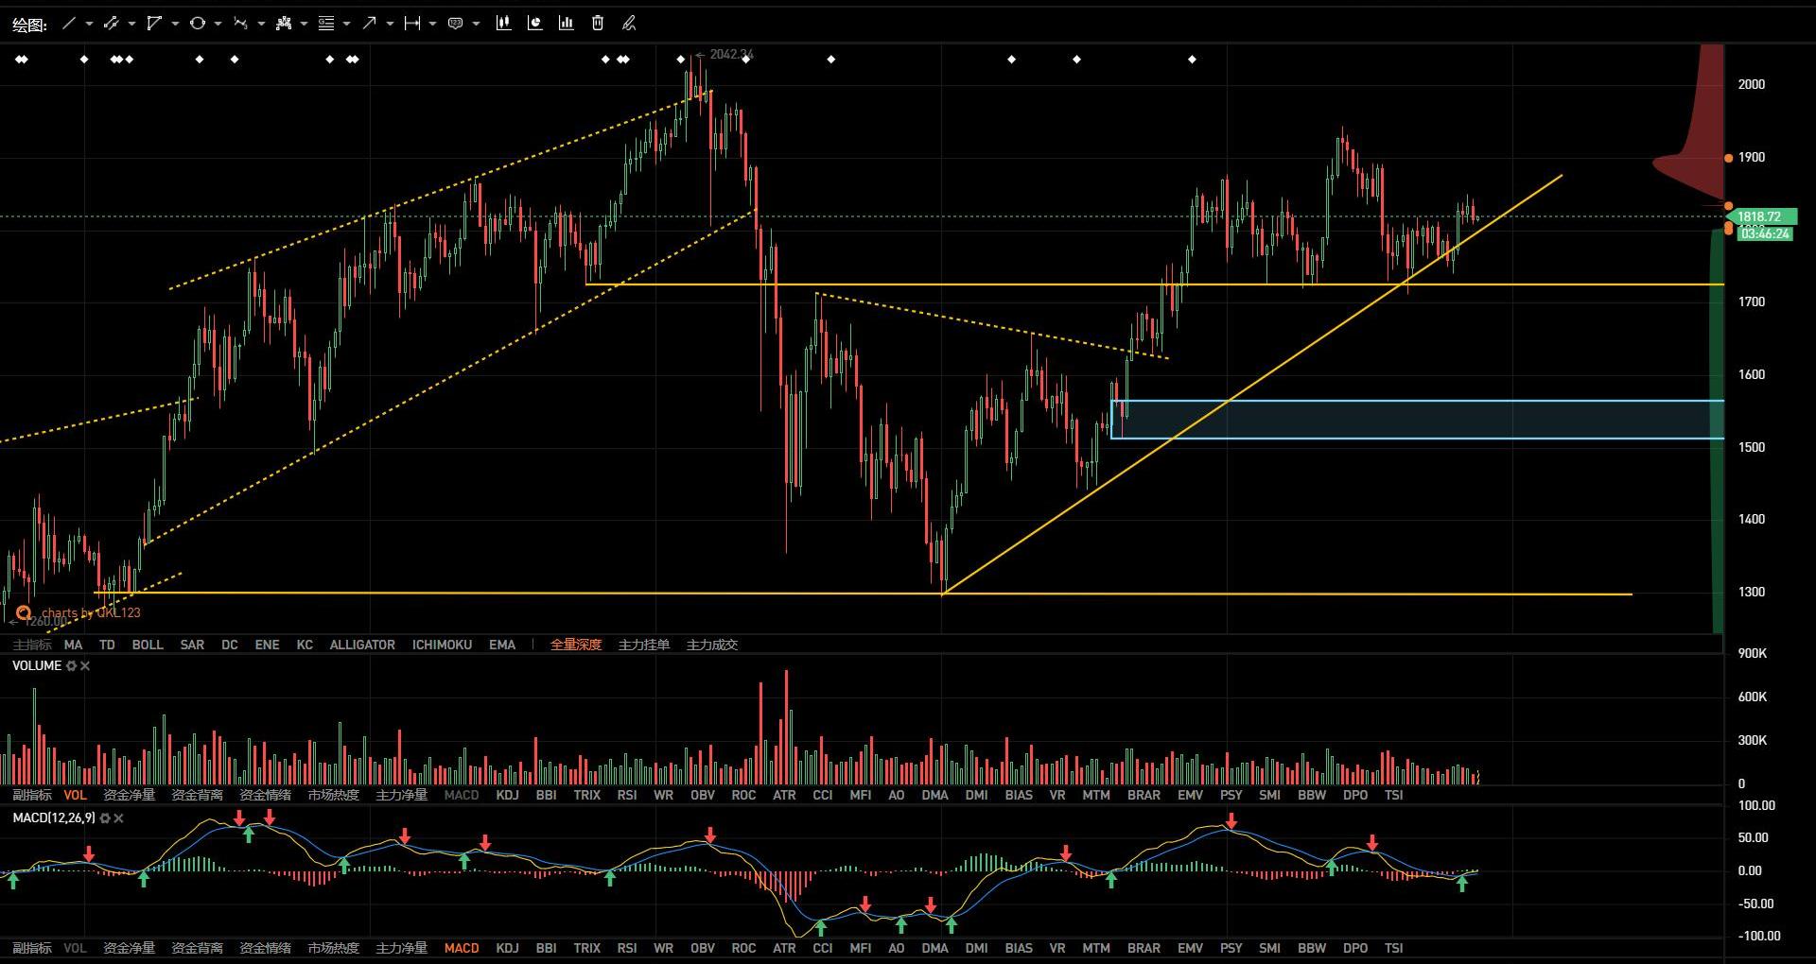This screenshot has width=1816, height=964.
Task: Click the 1818.72 current price label
Action: 1759,216
